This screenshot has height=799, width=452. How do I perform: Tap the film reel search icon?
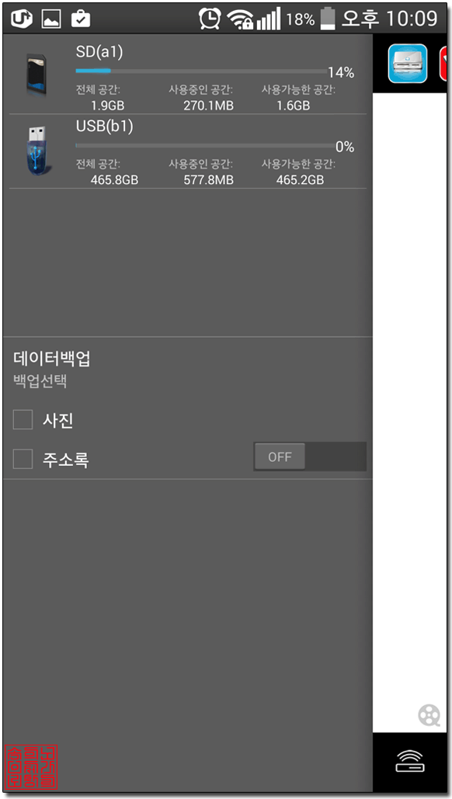[429, 715]
